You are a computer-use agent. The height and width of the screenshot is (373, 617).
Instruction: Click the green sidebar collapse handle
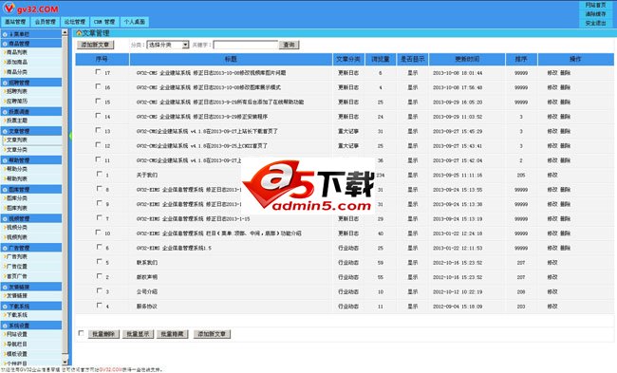(x=70, y=136)
